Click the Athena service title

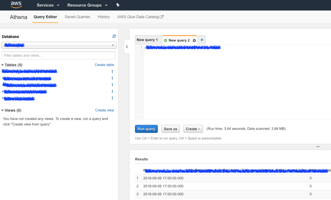pyautogui.click(x=18, y=17)
